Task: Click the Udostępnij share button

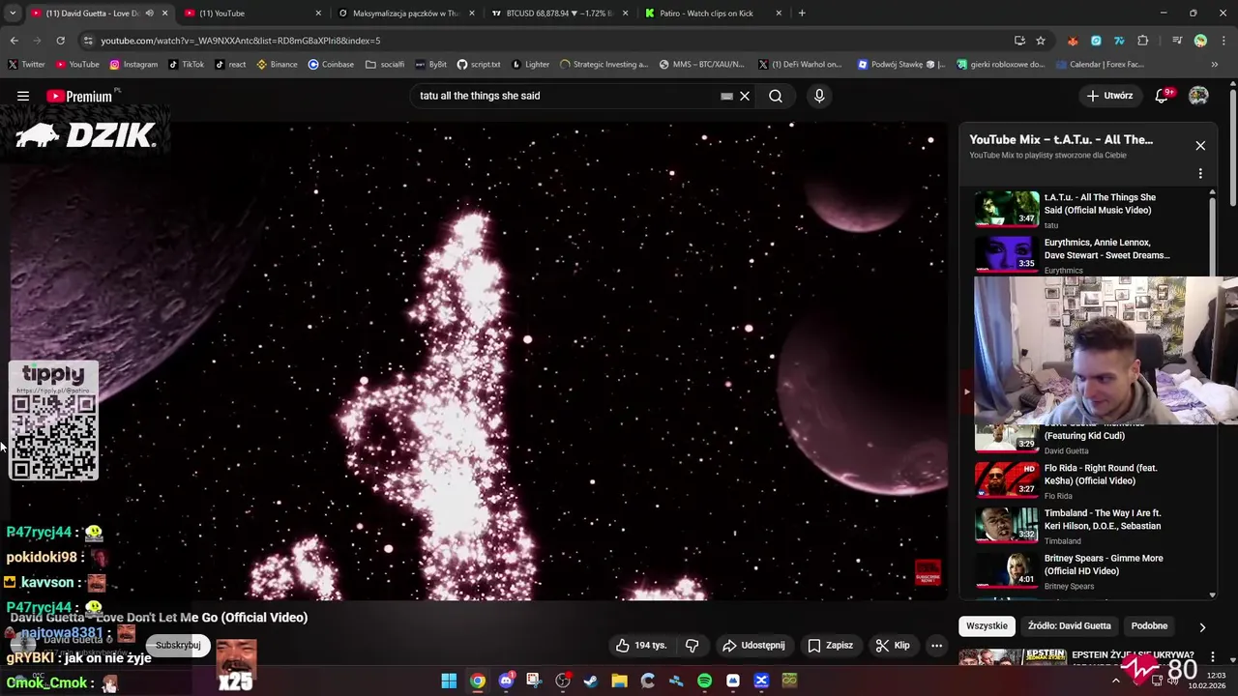Action: [x=753, y=645]
